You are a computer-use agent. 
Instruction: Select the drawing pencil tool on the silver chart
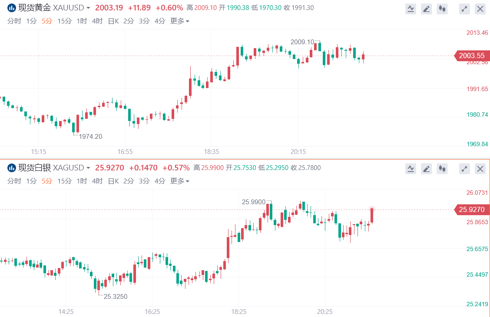point(427,169)
